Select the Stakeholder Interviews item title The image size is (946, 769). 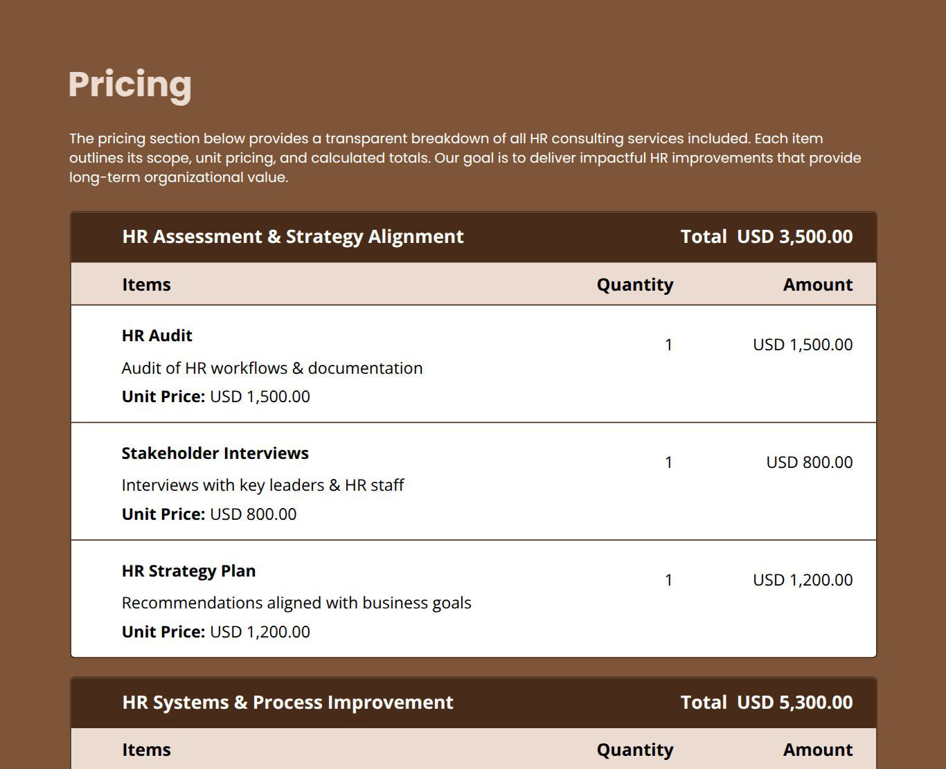(x=215, y=453)
